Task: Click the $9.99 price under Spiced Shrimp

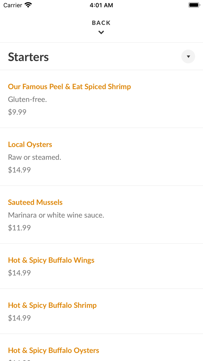Action: (x=17, y=112)
